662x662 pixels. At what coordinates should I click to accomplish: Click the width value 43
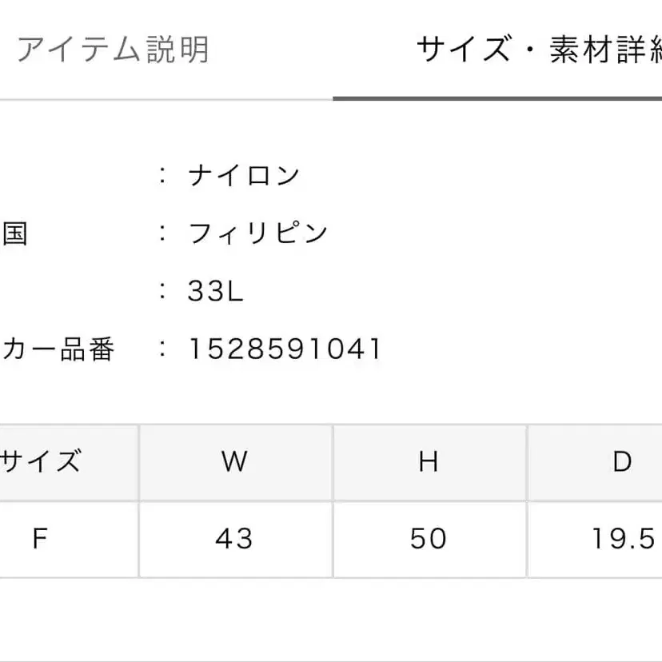[234, 539]
